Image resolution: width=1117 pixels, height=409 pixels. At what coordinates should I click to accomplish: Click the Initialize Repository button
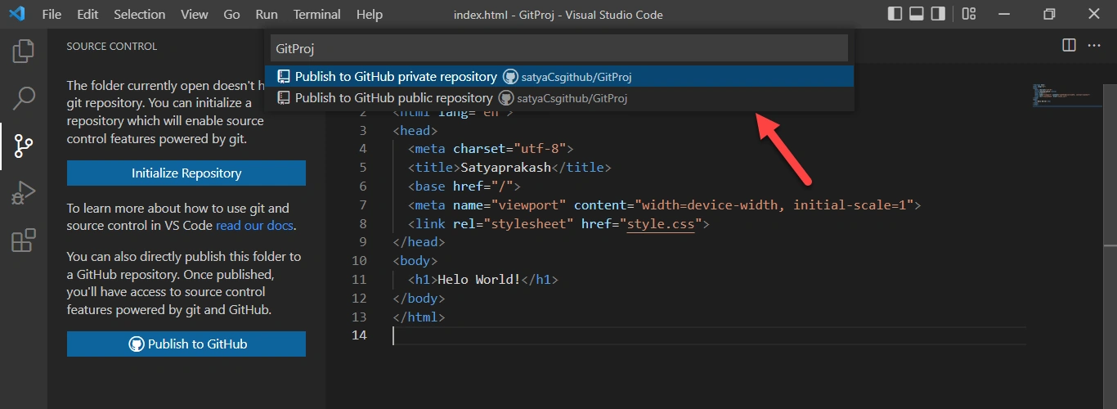click(186, 173)
